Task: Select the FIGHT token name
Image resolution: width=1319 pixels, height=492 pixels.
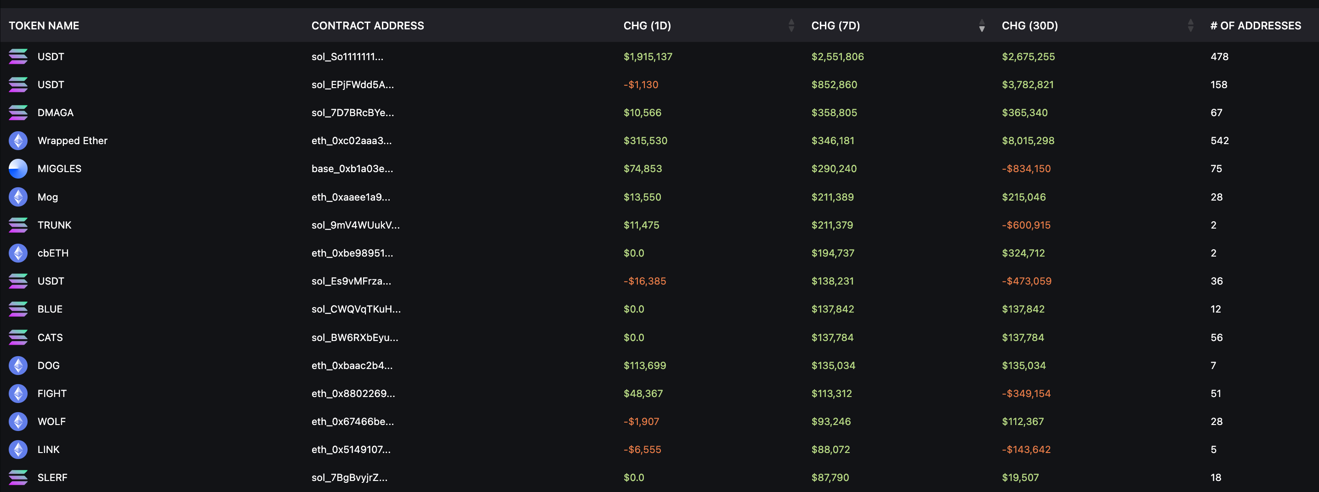Action: click(52, 393)
